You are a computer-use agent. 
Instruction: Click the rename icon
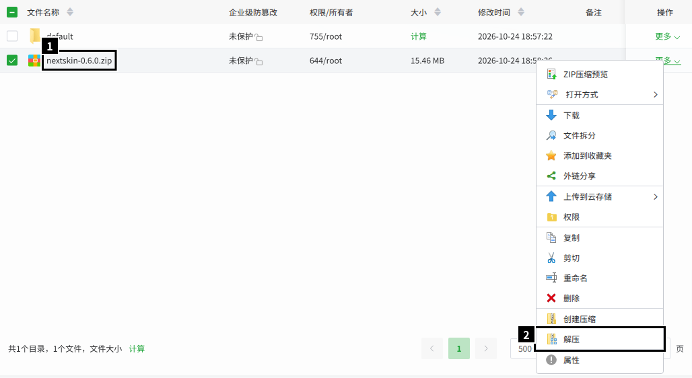point(551,278)
